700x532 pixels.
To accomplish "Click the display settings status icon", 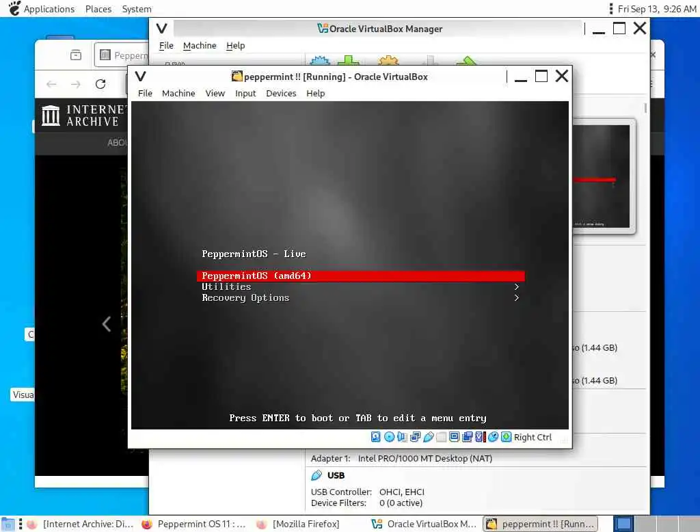I will click(x=454, y=437).
